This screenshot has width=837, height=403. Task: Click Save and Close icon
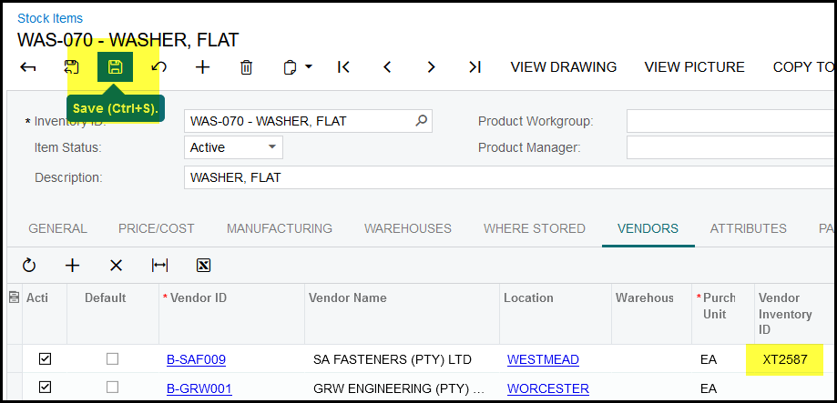click(72, 66)
